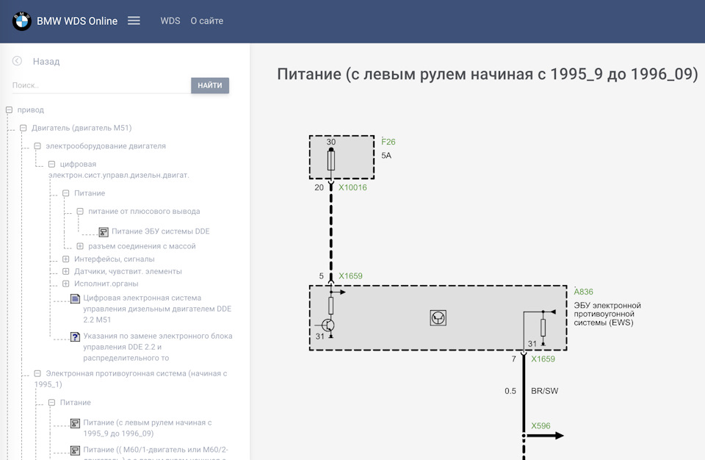Click the BMW WDS Online title
Viewport: 705px width, 460px height.
77,21
